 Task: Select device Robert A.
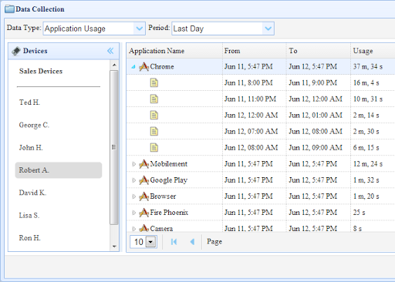[x=59, y=170]
